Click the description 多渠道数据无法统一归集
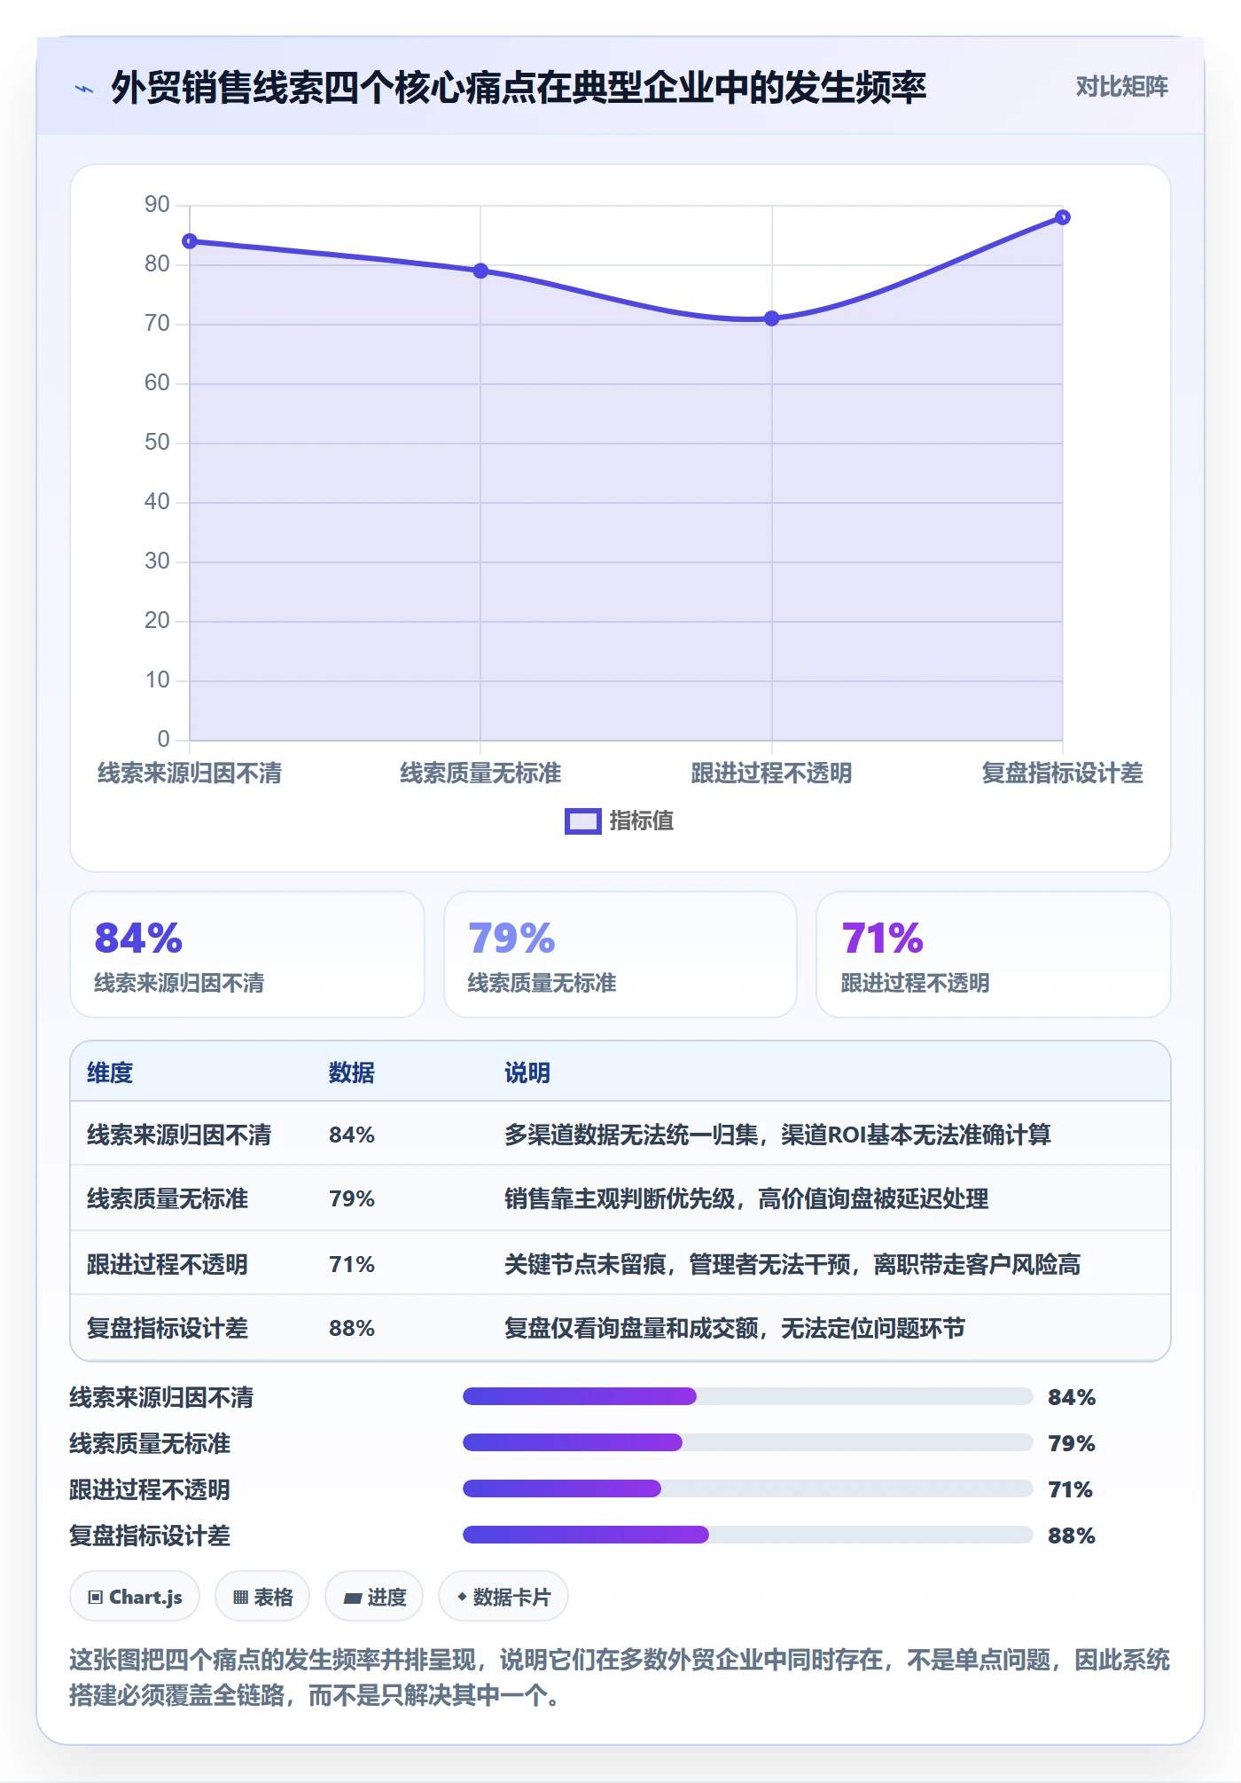Screen dimensions: 1241x1783 tap(777, 1135)
